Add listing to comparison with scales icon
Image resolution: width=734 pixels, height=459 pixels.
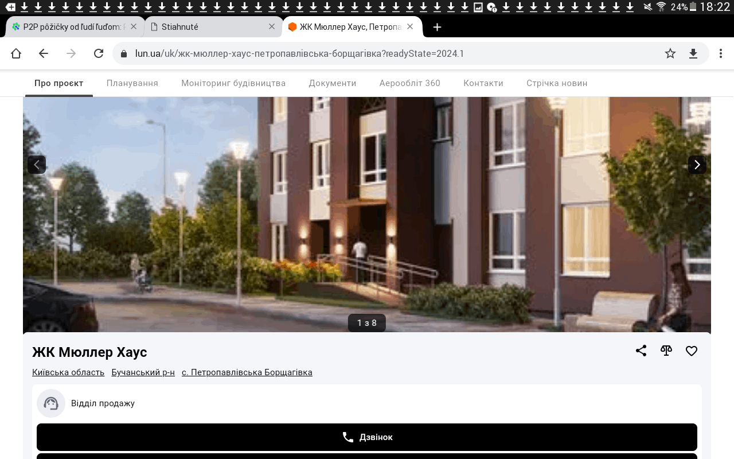[x=666, y=351]
